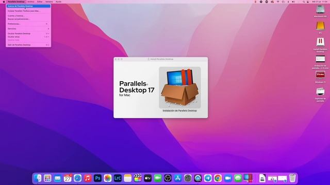Open the Parallels Desktop installer box icon
The width and height of the screenshot is (330, 185).
pos(180,87)
